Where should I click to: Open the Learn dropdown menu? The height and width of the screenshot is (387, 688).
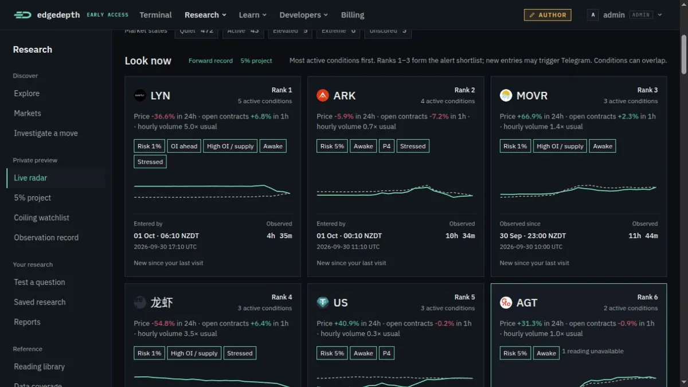tap(253, 15)
